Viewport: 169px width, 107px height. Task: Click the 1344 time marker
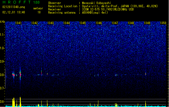point(67,23)
